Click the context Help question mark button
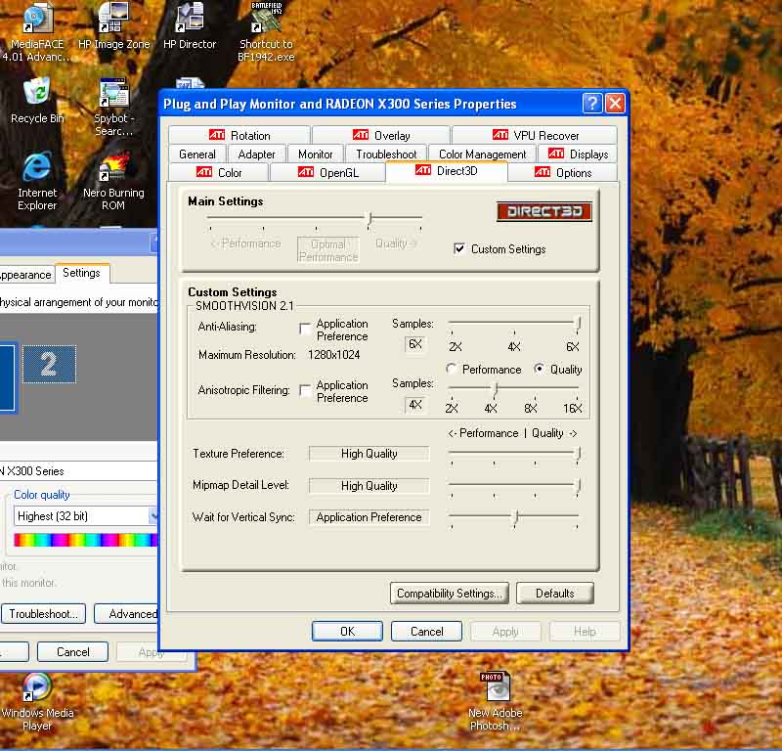Image resolution: width=782 pixels, height=751 pixels. click(x=592, y=104)
